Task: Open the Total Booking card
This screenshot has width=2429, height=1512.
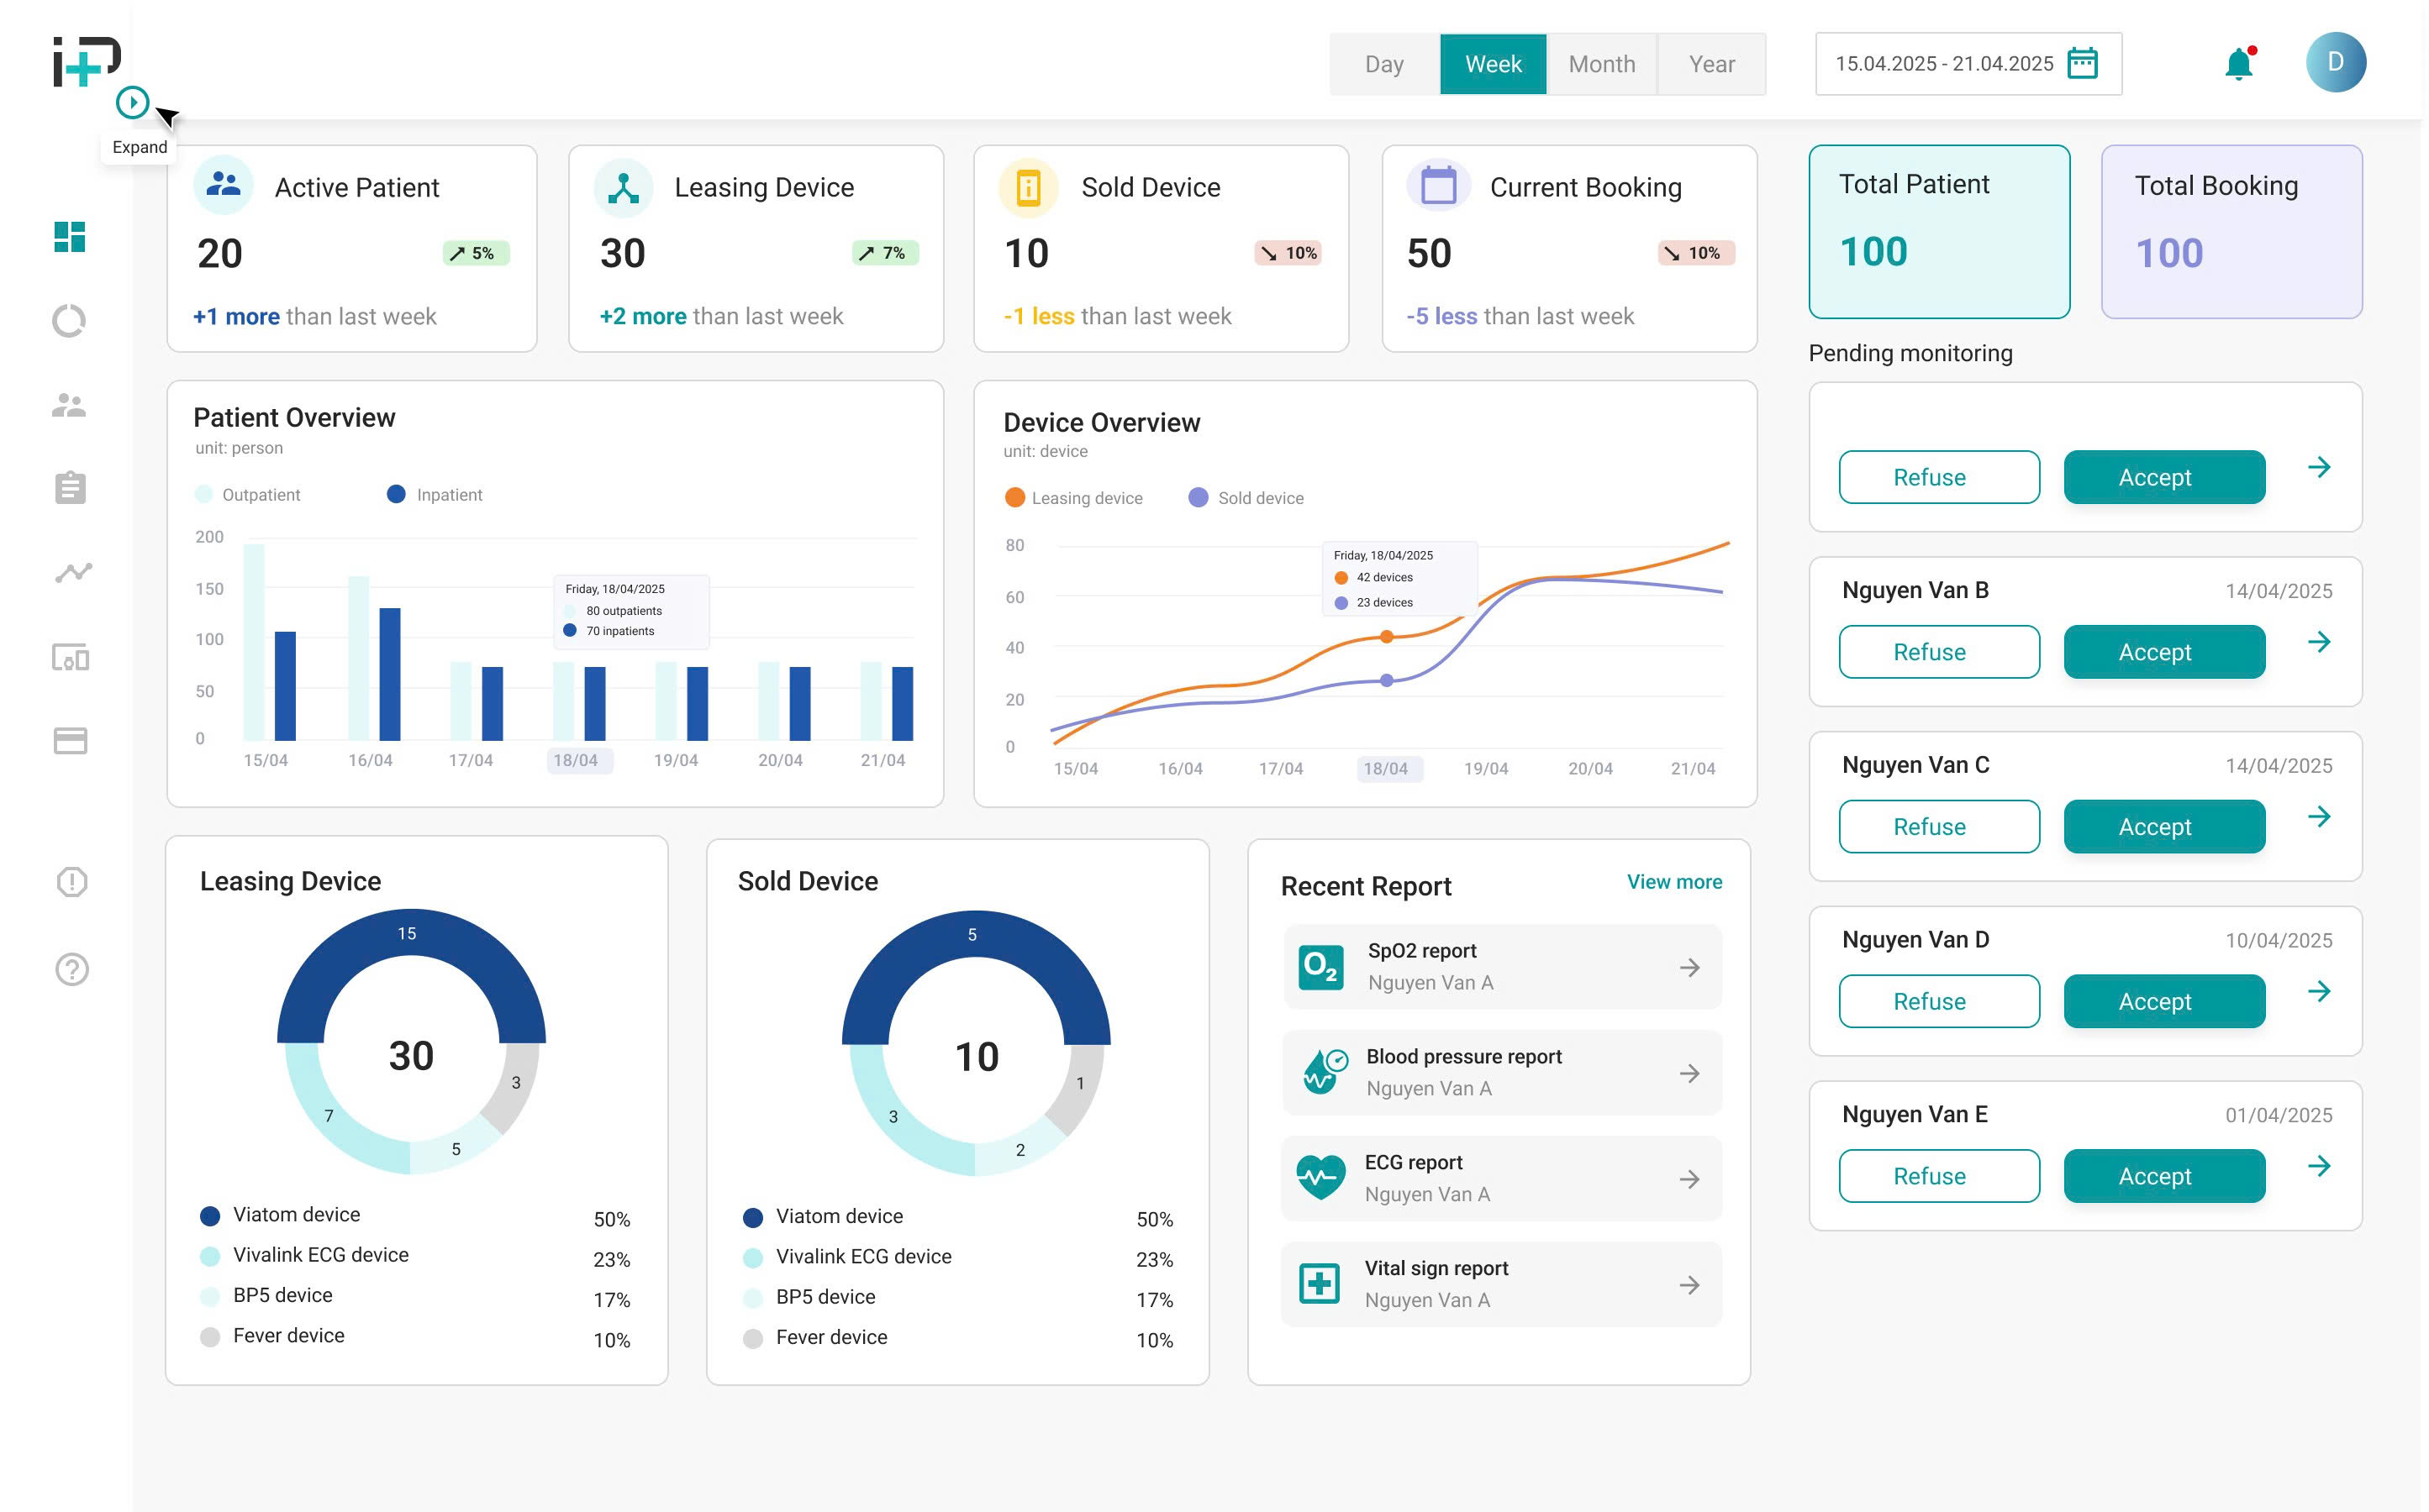Action: [x=2231, y=232]
